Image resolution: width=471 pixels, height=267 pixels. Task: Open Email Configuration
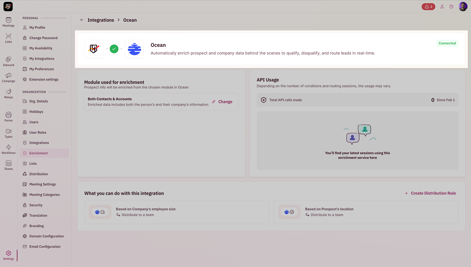pos(44,246)
